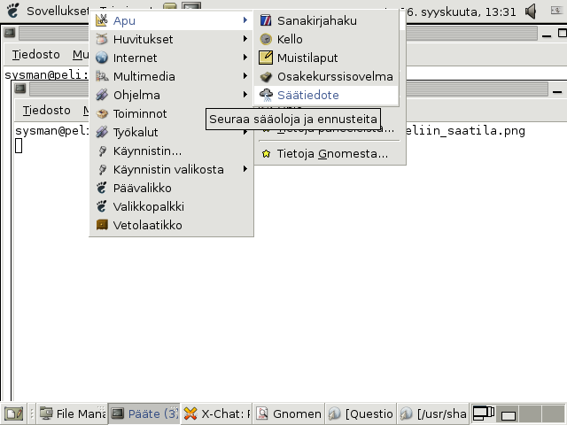Open inner terminal window menu button
Image resolution: width=567 pixels, height=425 pixels.
20,89
